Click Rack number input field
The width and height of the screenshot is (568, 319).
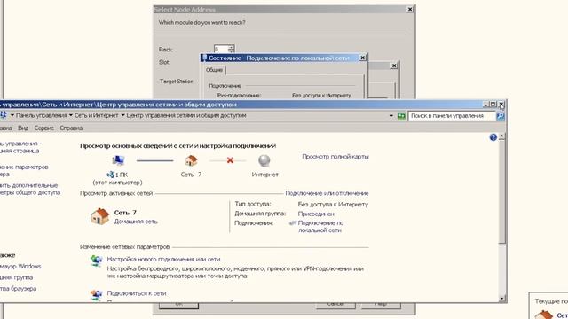pyautogui.click(x=221, y=49)
